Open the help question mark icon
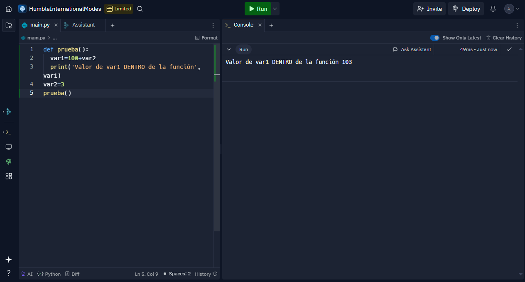Viewport: 525px width, 282px height. [9, 273]
